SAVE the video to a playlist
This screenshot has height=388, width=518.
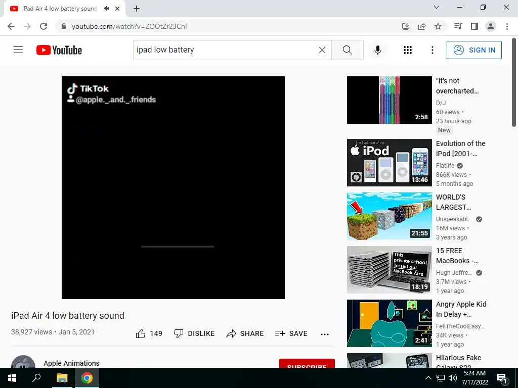pos(291,333)
